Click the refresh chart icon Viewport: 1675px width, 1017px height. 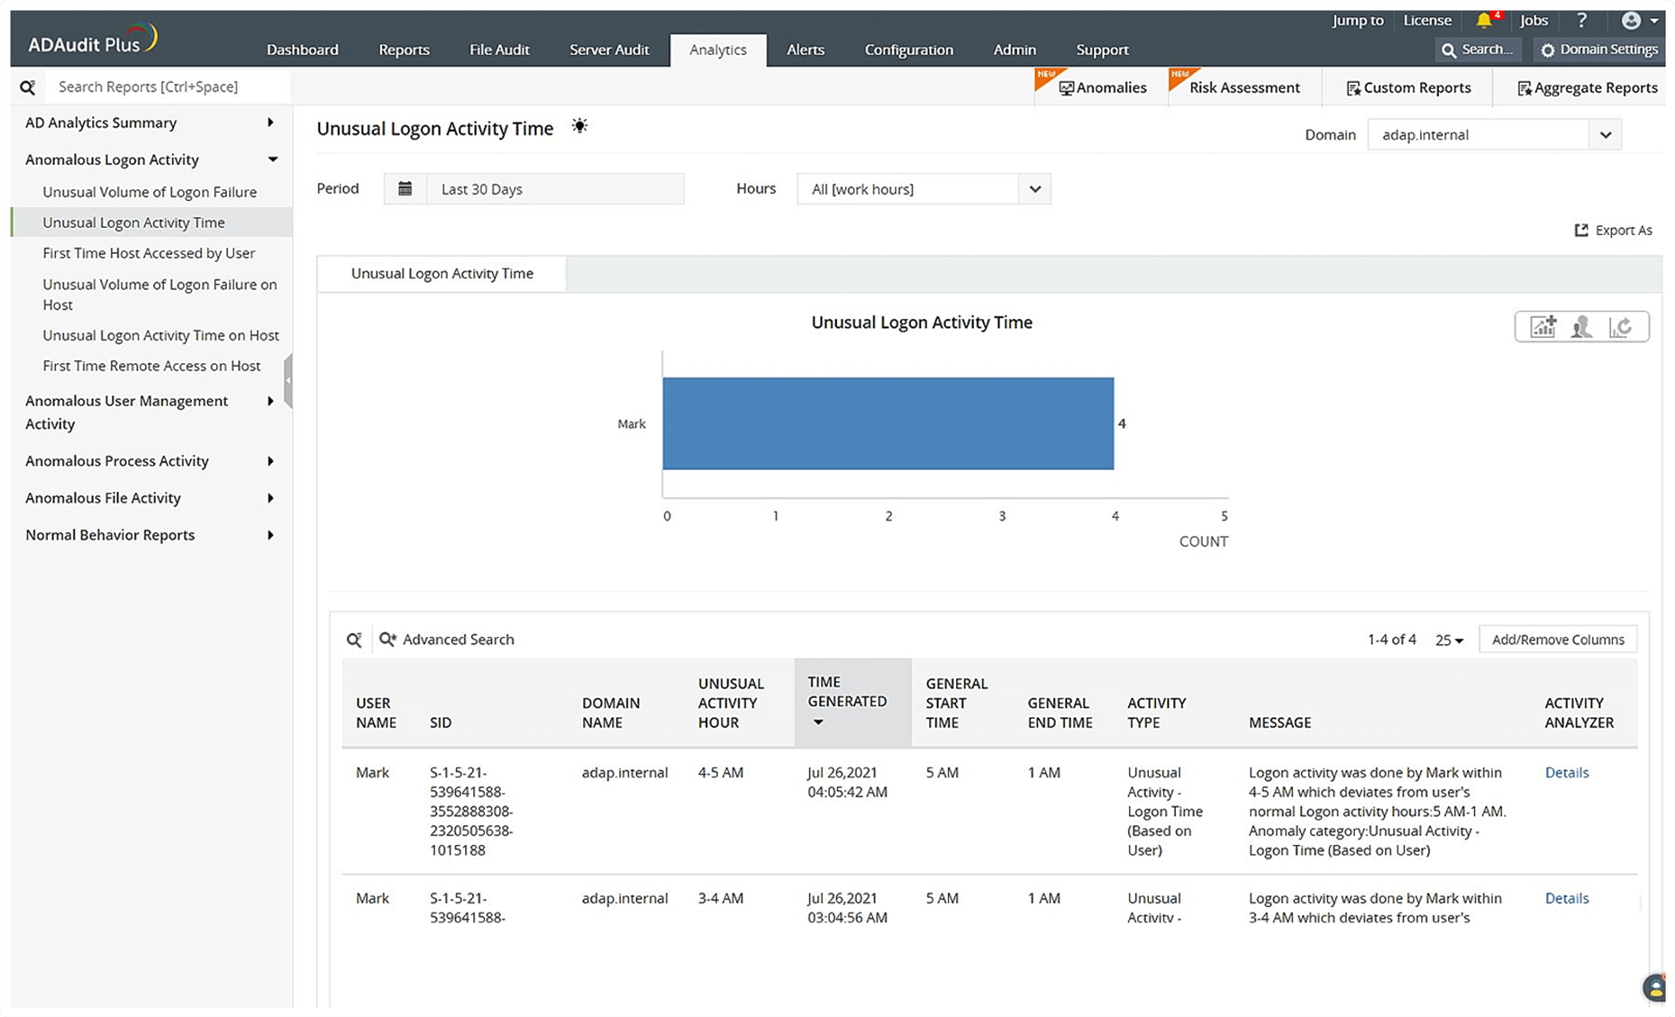1621,327
